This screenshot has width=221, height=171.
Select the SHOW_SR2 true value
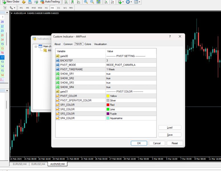coord(108,78)
